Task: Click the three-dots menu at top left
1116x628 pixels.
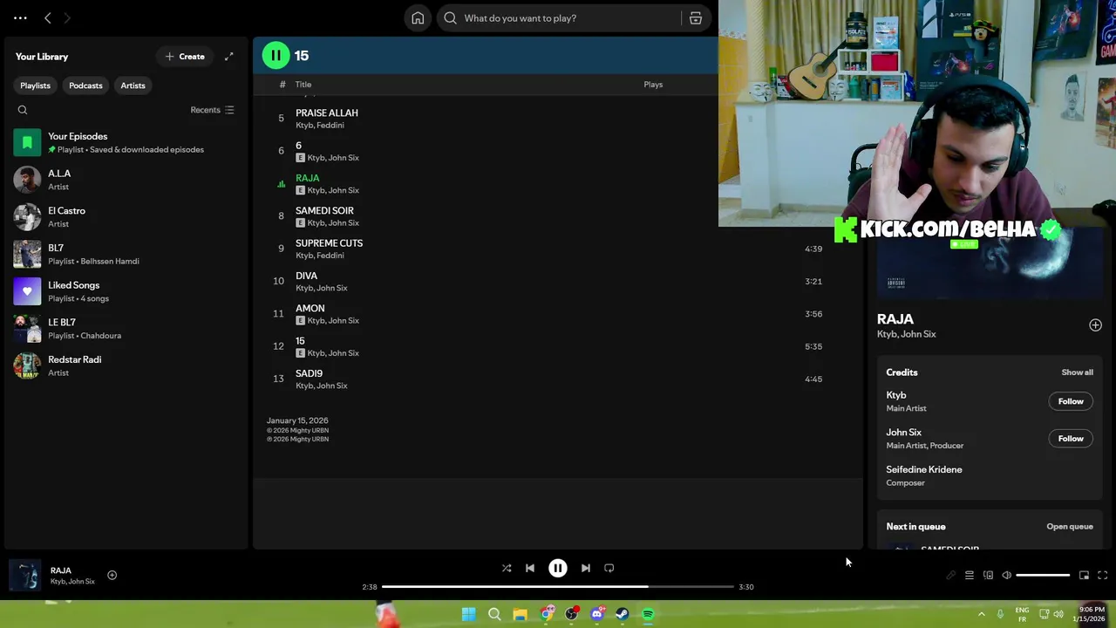Action: pos(20,17)
